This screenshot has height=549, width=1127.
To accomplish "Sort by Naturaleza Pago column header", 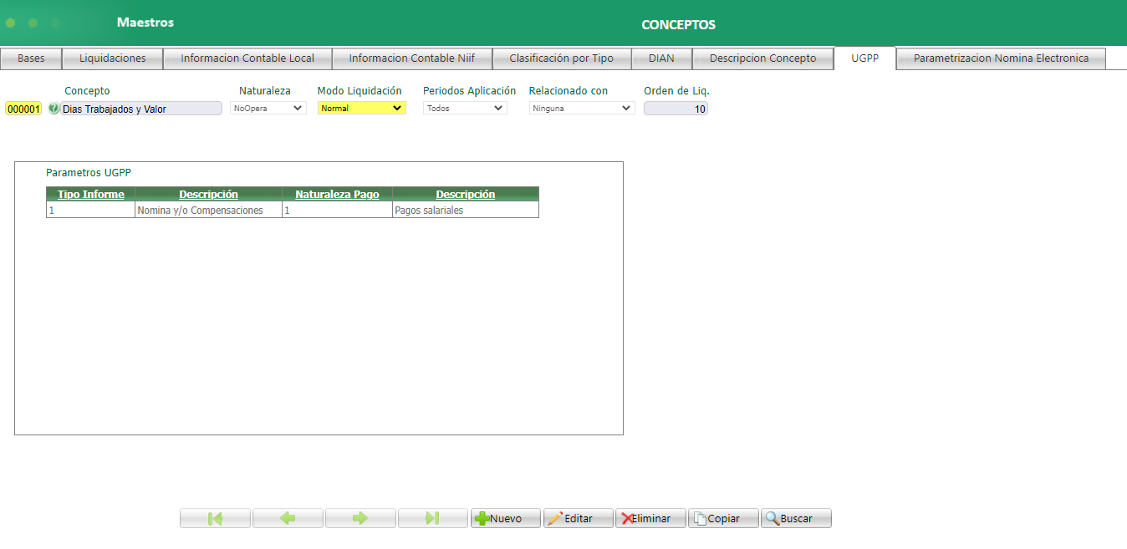I will click(x=337, y=194).
